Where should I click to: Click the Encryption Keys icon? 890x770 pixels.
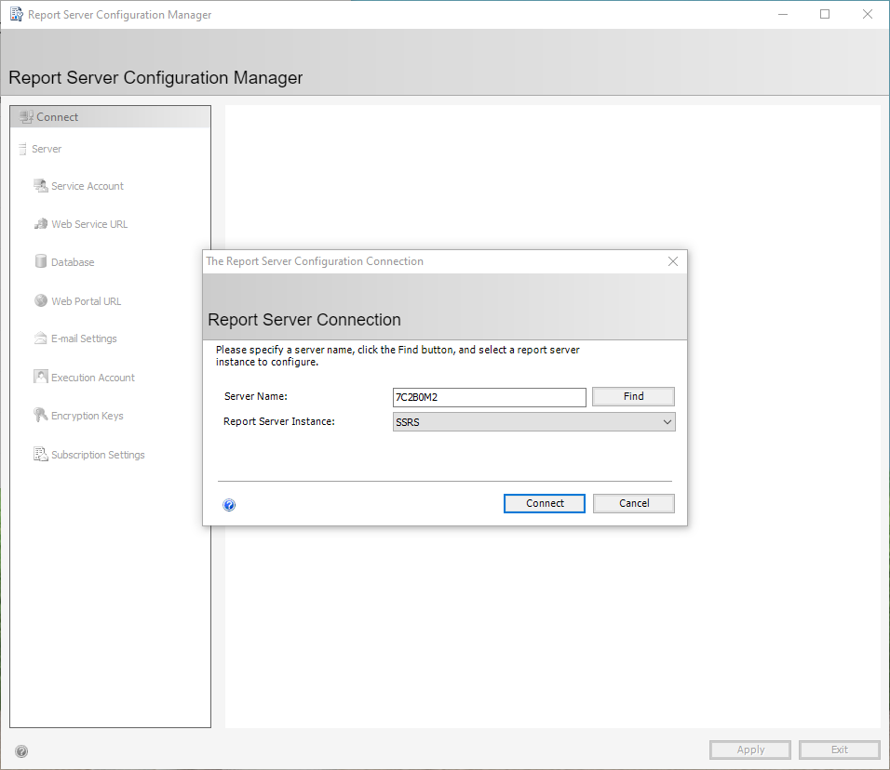40,416
